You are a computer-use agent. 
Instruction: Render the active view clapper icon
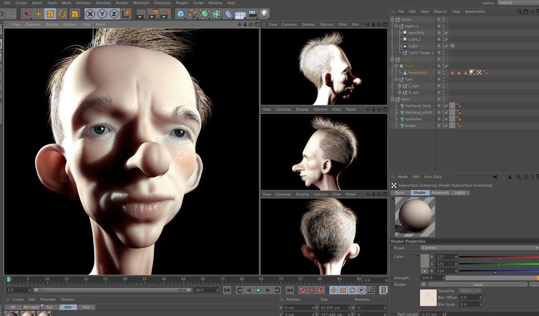(140, 14)
